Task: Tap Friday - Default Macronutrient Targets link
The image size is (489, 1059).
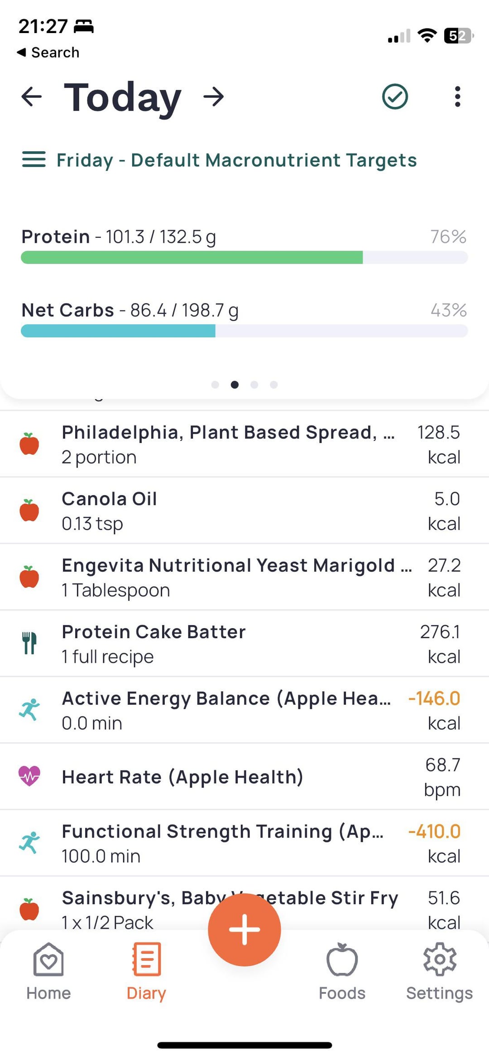Action: [x=236, y=160]
